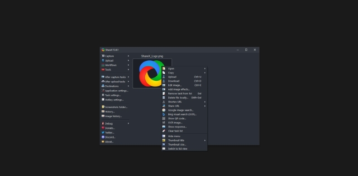Click the Show response icon
Image resolution: width=358 pixels, height=176 pixels.
pyautogui.click(x=164, y=127)
